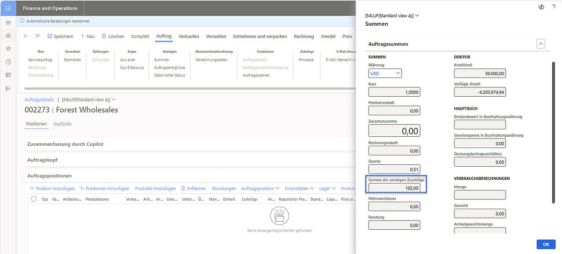Collapse the Auftragssummen section
Image resolution: width=562 pixels, height=254 pixels.
pos(541,44)
